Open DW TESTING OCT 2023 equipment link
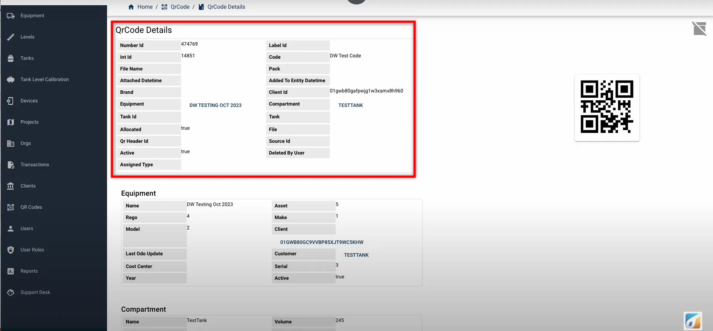The image size is (713, 331). coord(215,106)
